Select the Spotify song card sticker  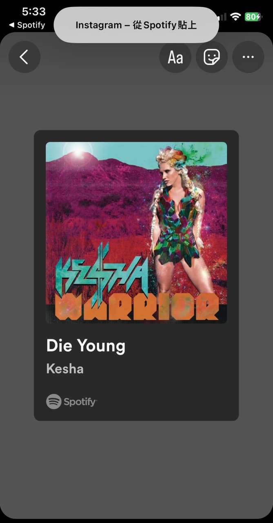point(136,275)
